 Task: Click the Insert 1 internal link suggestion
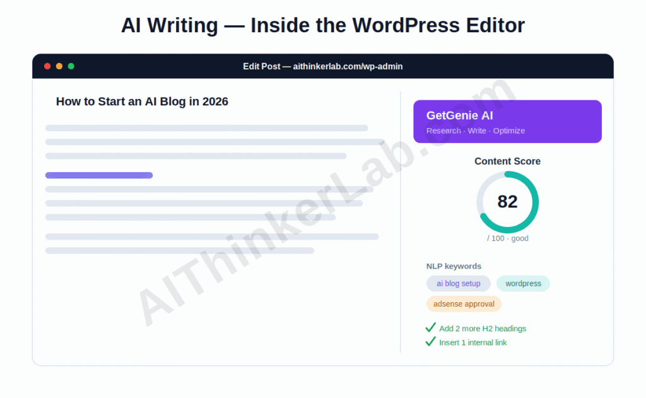[x=473, y=342]
